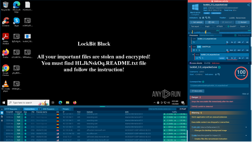Open the Text report

(x=195, y=27)
